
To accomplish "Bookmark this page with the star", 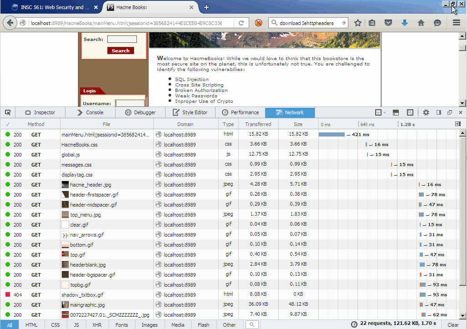I will coord(358,23).
